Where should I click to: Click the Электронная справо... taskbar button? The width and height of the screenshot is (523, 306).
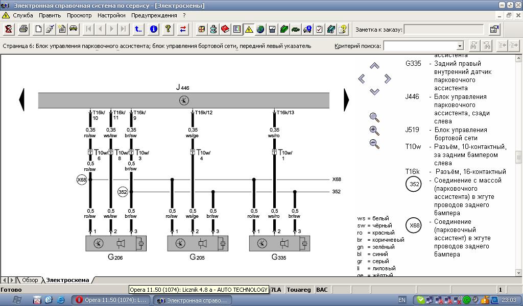coord(192,300)
